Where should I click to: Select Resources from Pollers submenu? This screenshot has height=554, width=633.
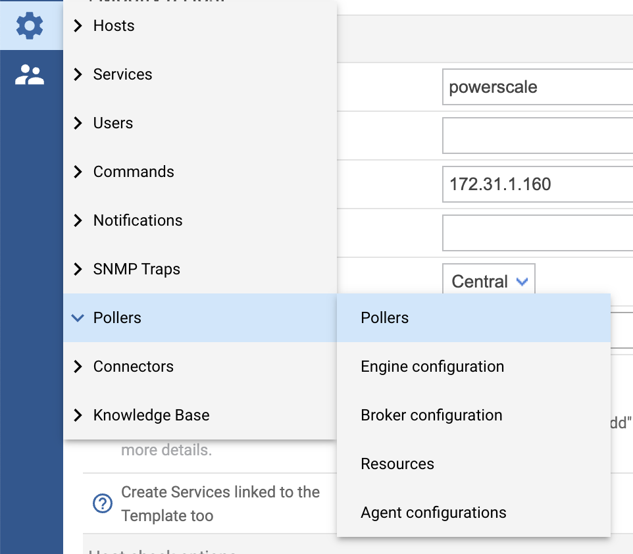(397, 464)
